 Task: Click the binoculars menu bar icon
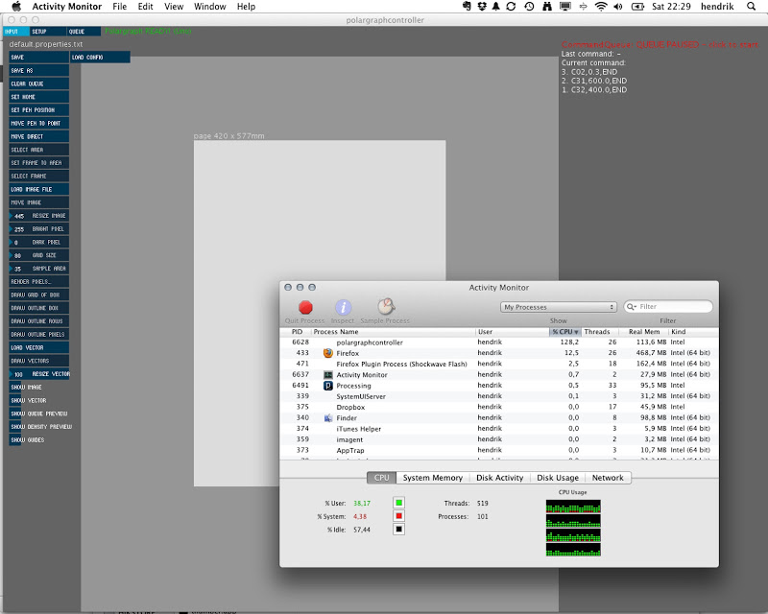coord(547,7)
